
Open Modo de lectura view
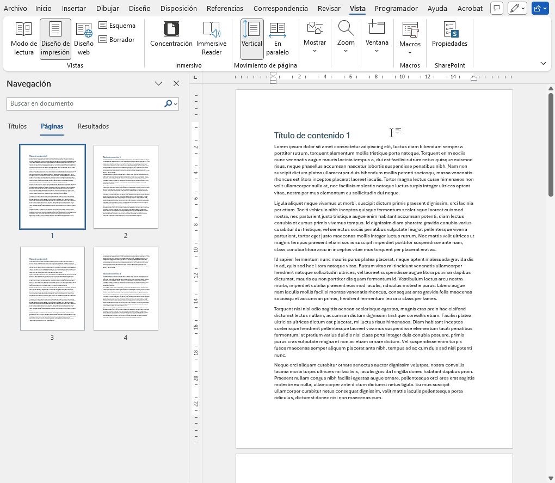[23, 39]
